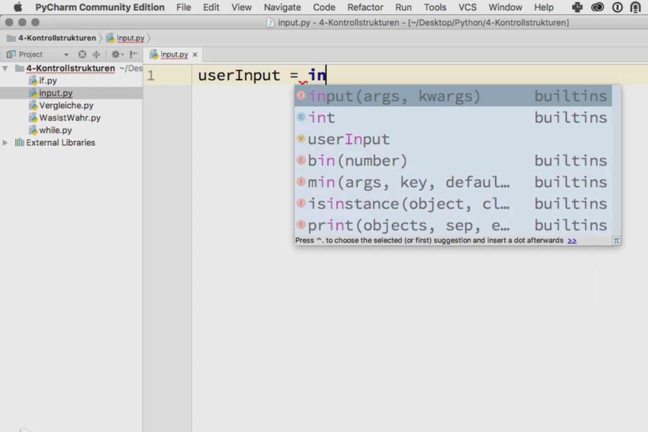
Task: Choose min(args, key, defaul…) completion suggestion
Action: 453,183
